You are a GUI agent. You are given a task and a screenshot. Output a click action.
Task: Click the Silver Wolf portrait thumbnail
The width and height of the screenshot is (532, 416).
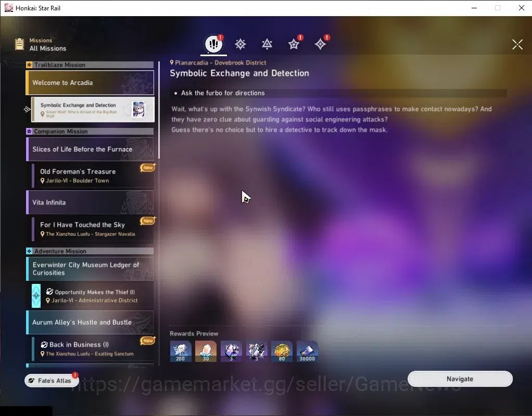[x=138, y=109]
